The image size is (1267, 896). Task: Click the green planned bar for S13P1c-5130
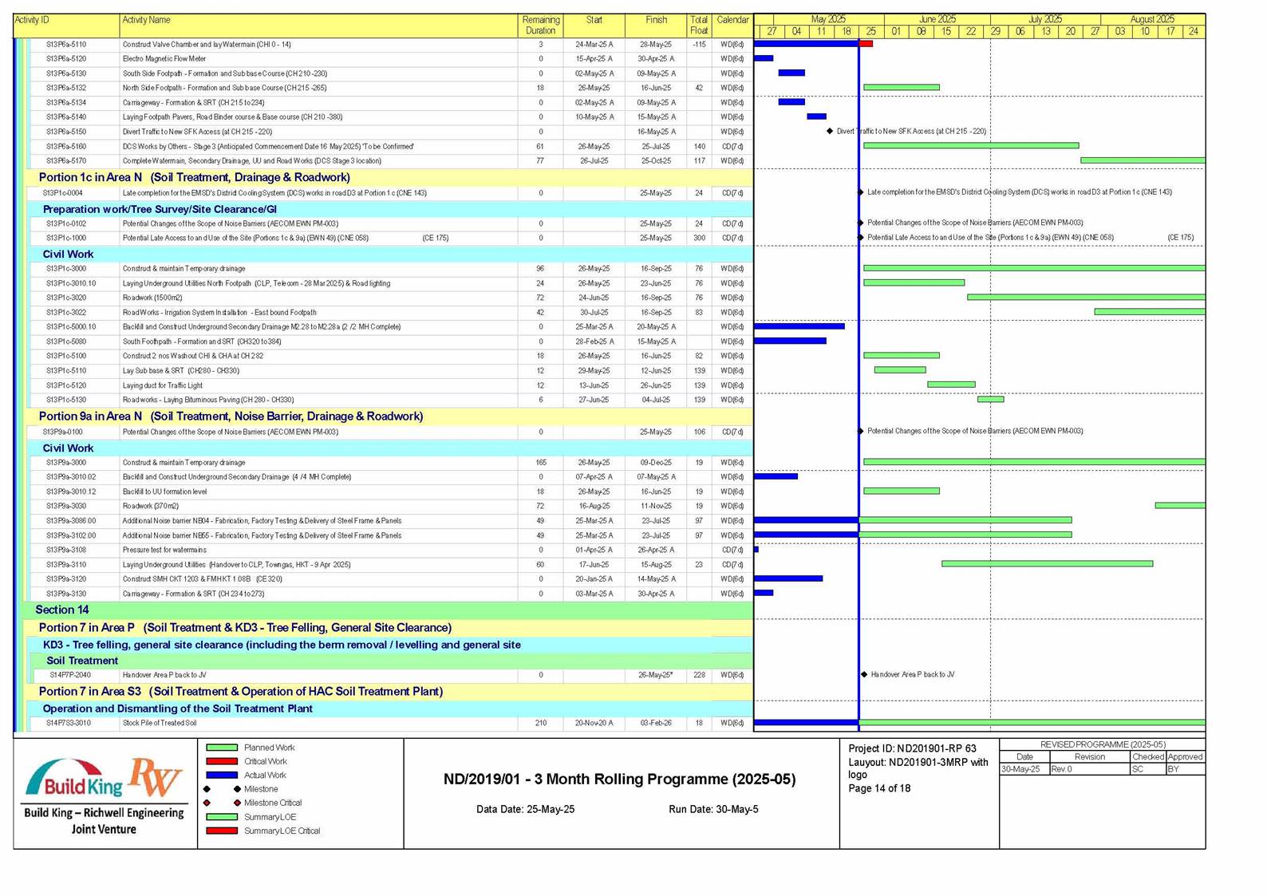tap(990, 399)
